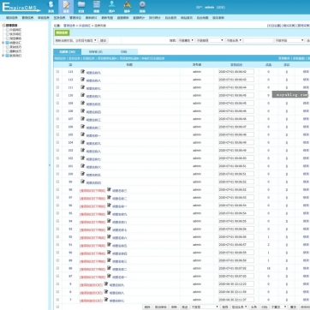This screenshot has width=310, height=310.
Task: Click the modify link in row ID 113
Action: click(306, 72)
